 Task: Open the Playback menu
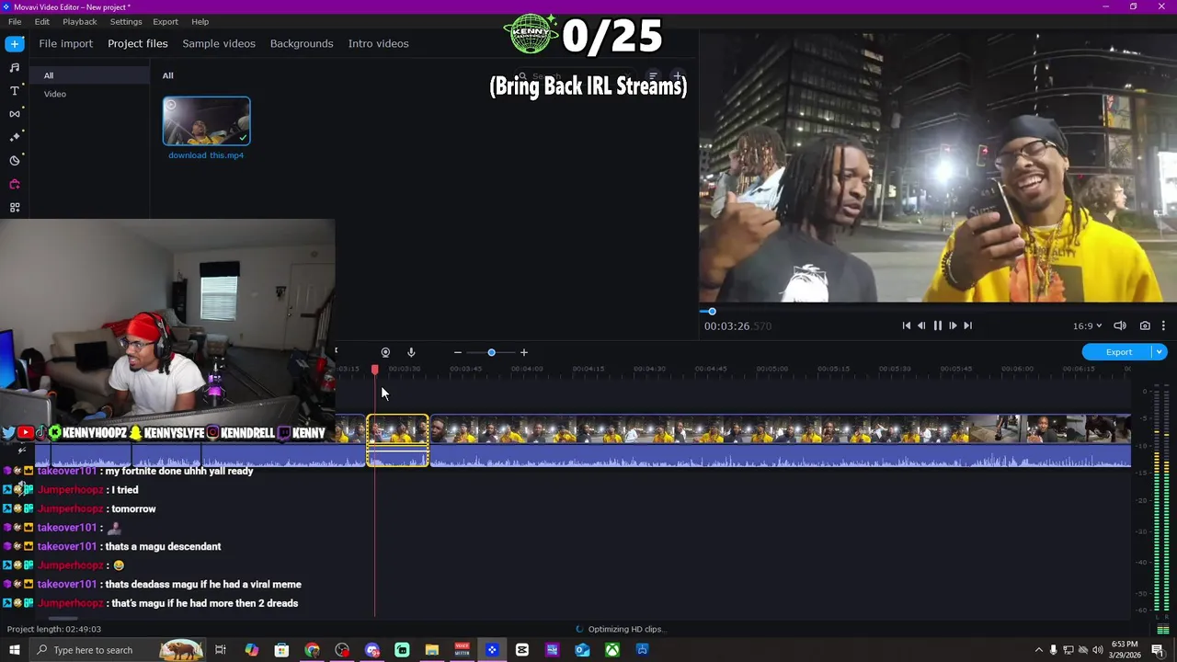79,21
